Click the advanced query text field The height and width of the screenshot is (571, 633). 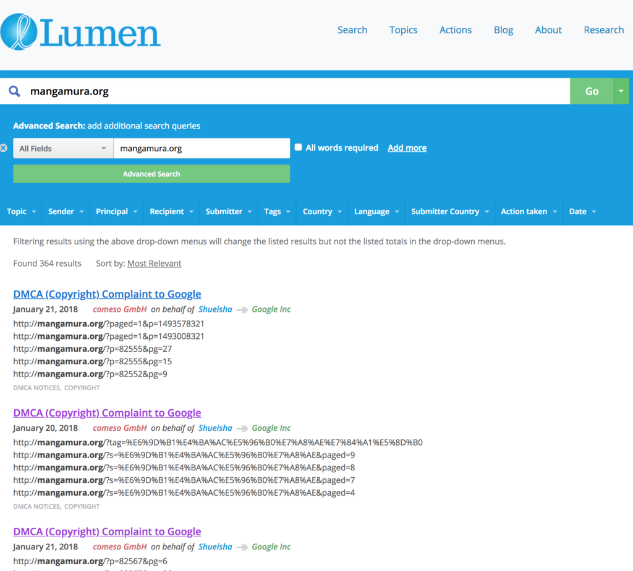(x=202, y=148)
